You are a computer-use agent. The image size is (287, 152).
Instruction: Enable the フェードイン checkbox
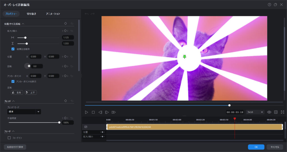(9, 138)
